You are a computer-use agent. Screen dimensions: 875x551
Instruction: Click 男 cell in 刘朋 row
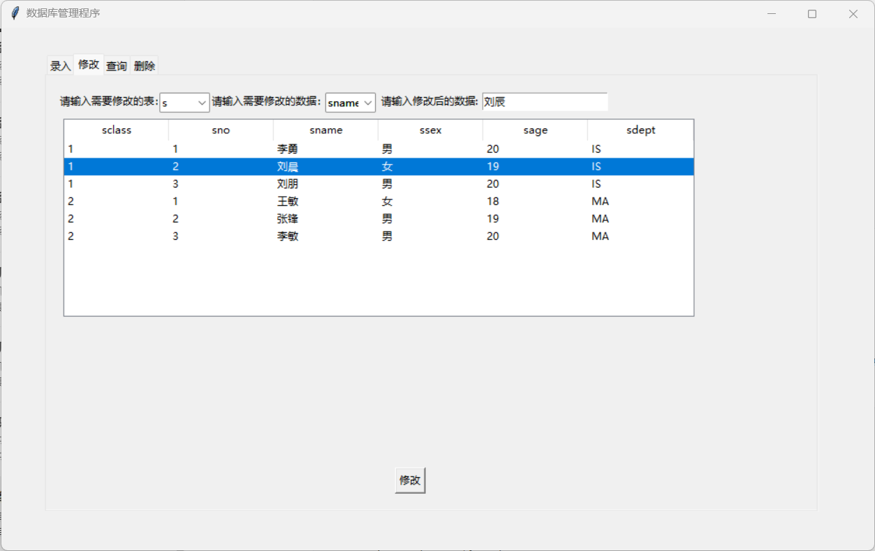tap(387, 184)
